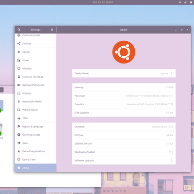Viewport: 194px width, 194px height.
Task: Click the Graphics value Mesa Intel HD
Action: (150, 104)
